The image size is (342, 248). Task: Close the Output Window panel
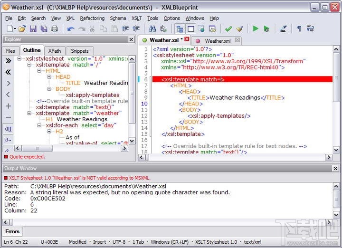(335, 168)
